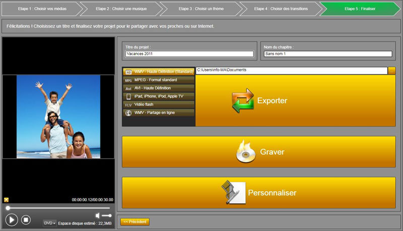Open the Personnaliser option

click(x=258, y=192)
